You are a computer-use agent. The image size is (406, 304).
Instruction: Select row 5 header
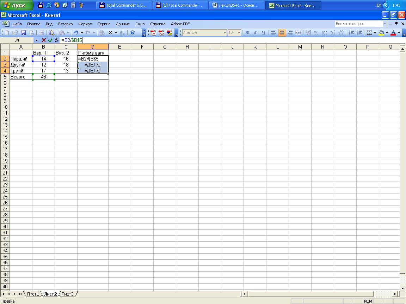pos(5,77)
